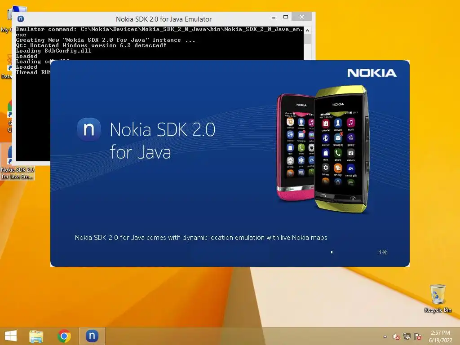460x345 pixels.
Task: Open the Windows Start button
Action: point(11,336)
